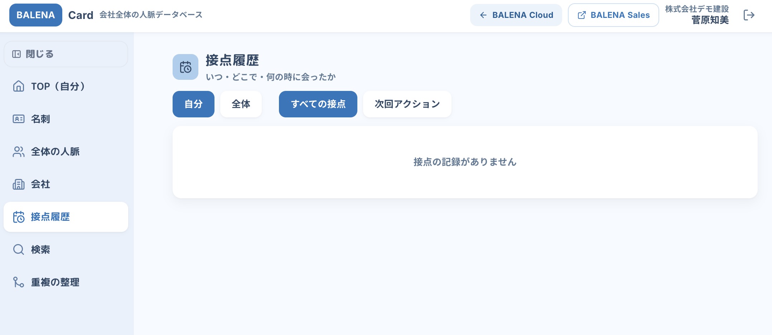Click 接点の記録がありません message
772x335 pixels.
465,162
